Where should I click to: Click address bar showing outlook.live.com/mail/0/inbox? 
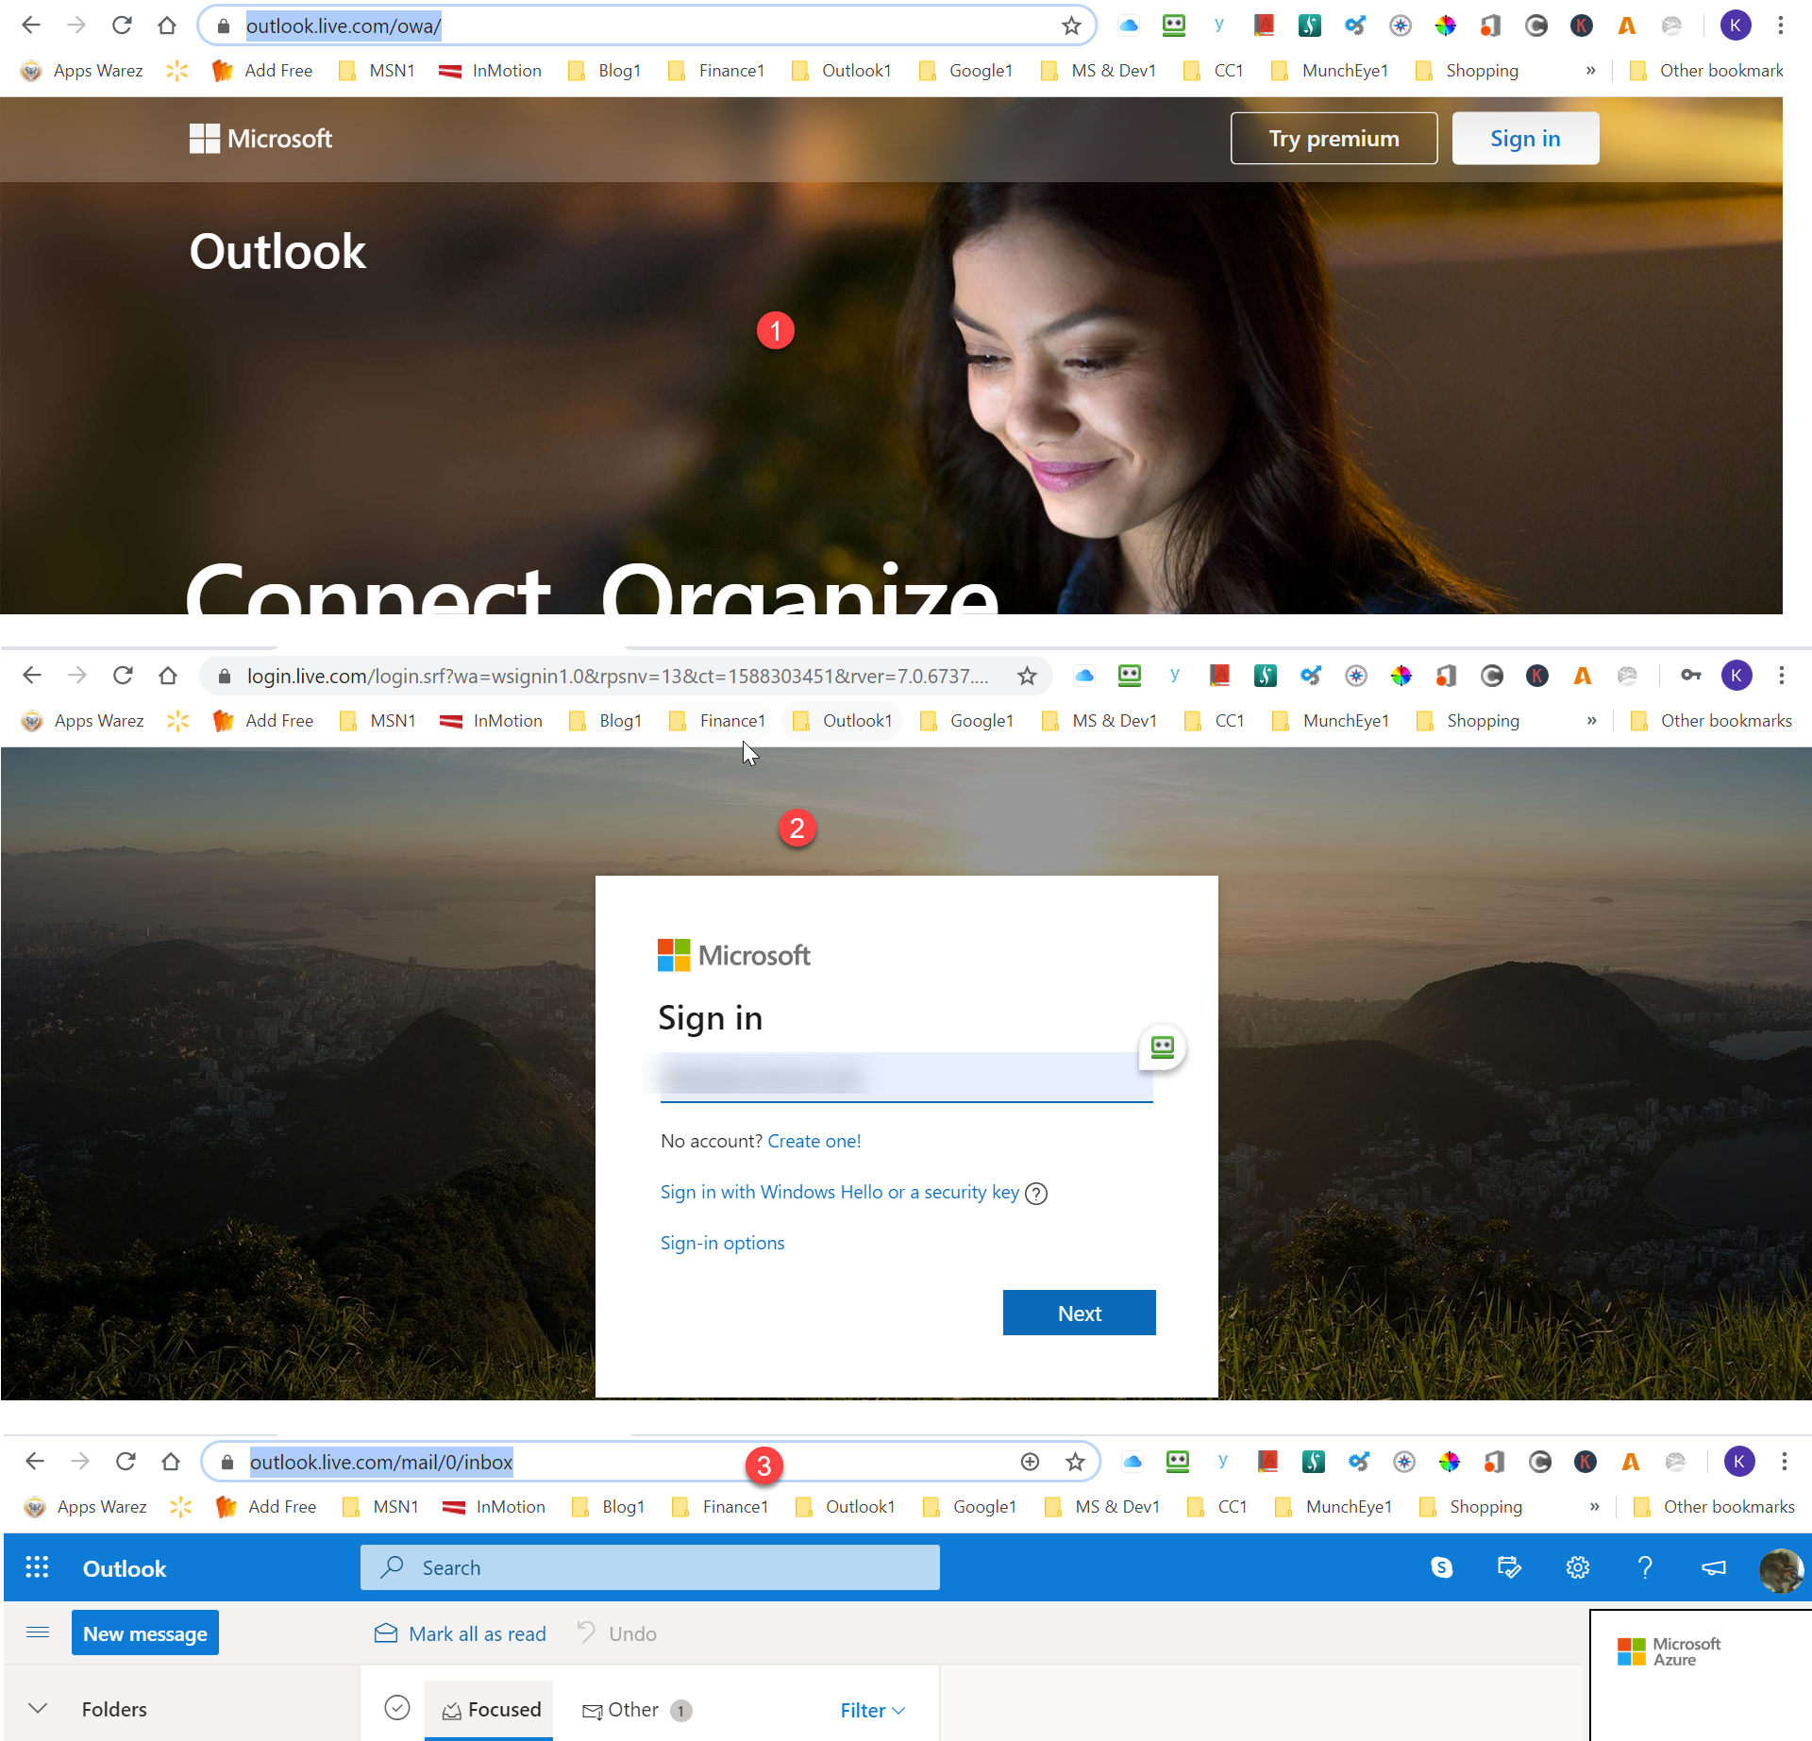coord(650,1462)
